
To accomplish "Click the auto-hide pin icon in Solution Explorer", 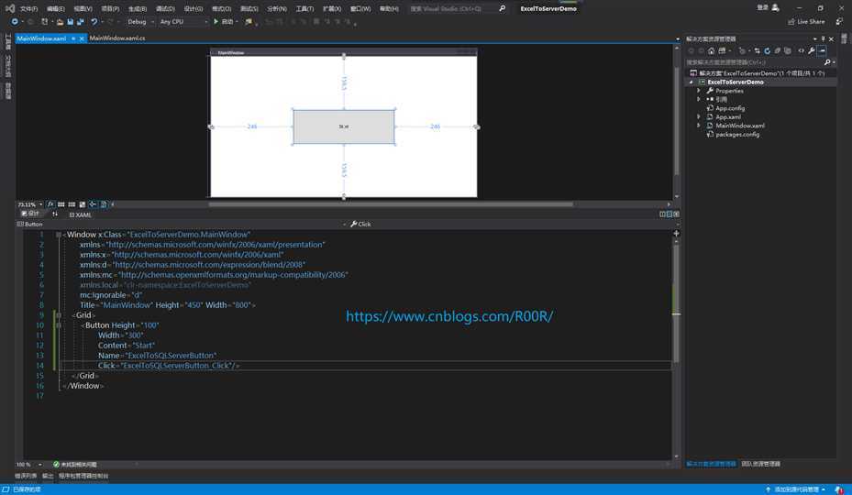I will click(x=824, y=39).
